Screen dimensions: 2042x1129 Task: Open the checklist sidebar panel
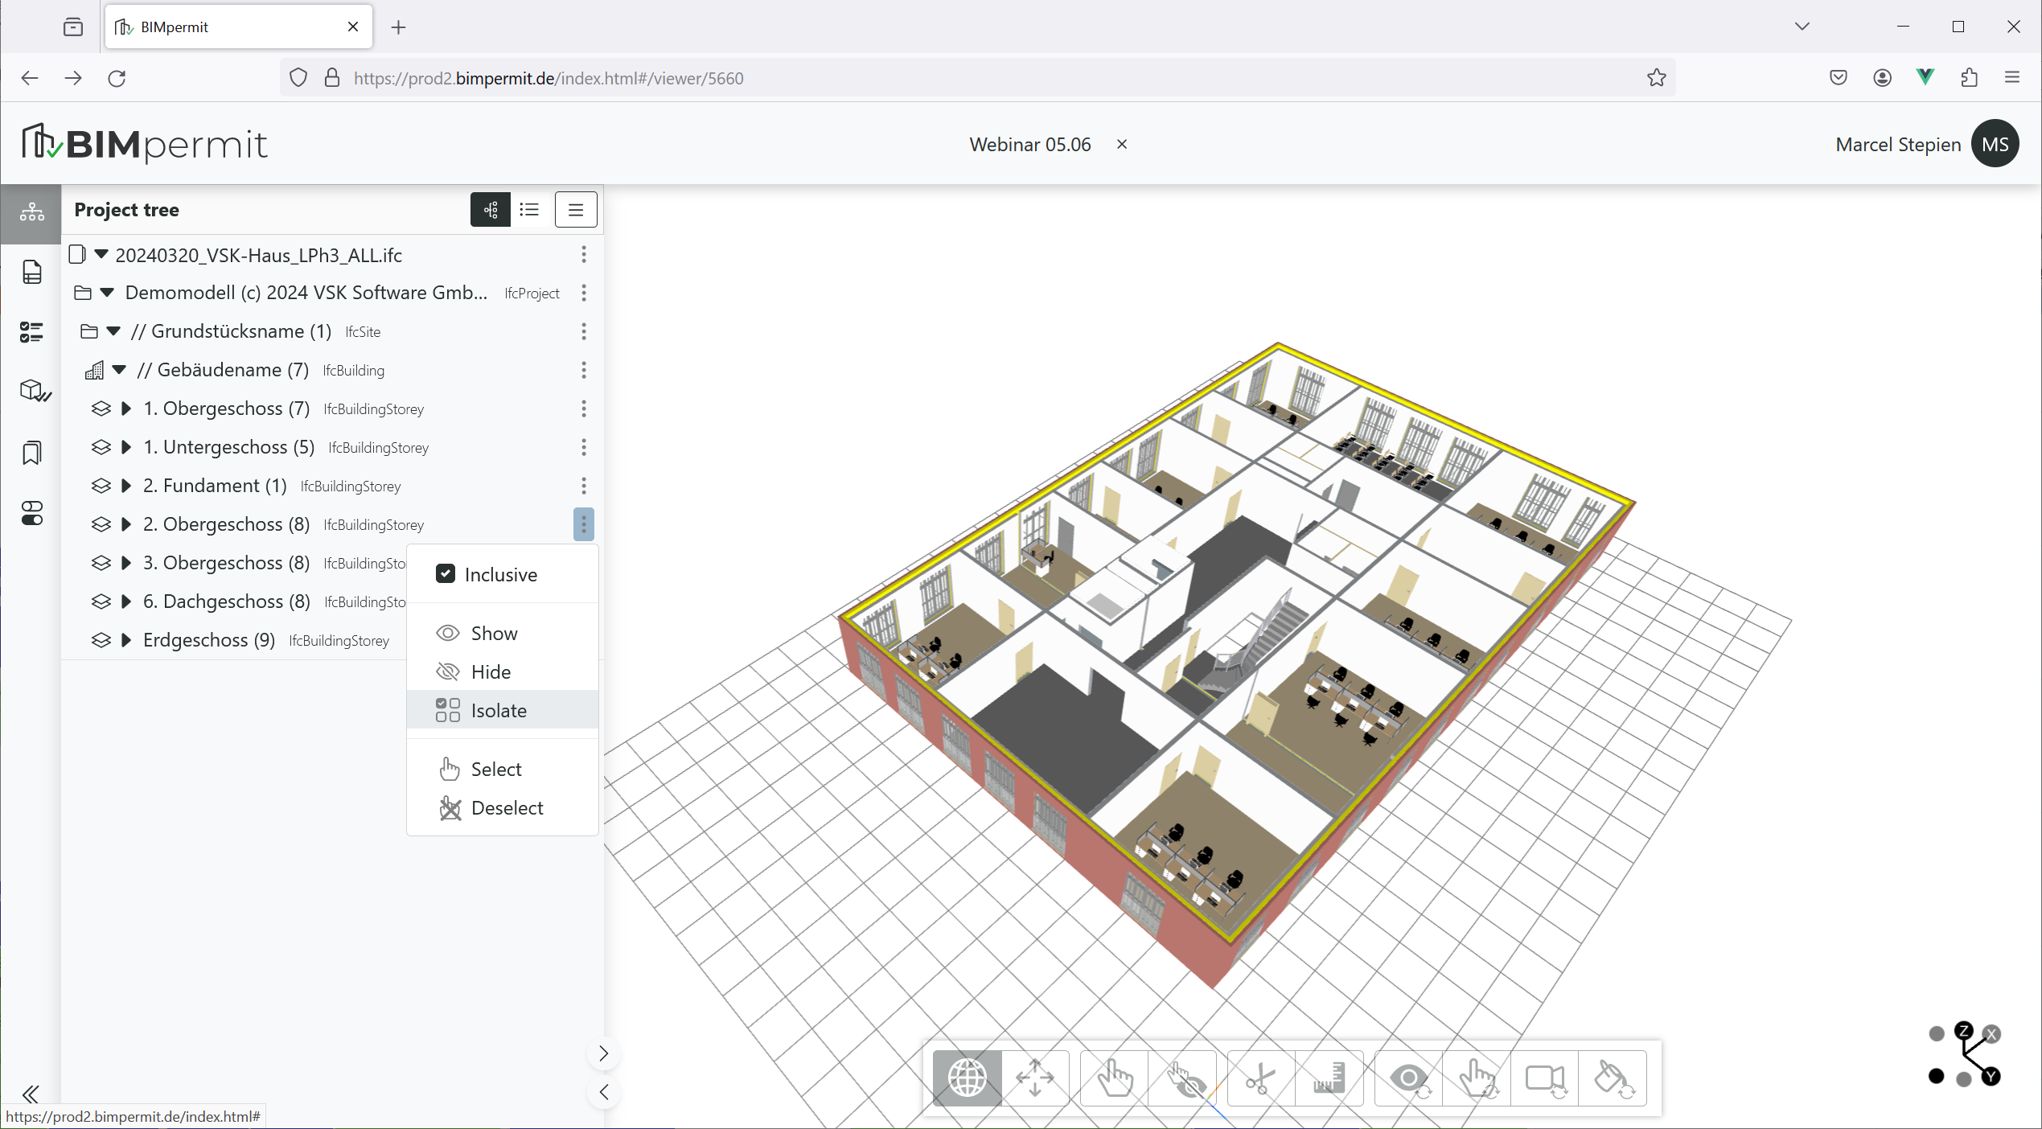point(31,332)
